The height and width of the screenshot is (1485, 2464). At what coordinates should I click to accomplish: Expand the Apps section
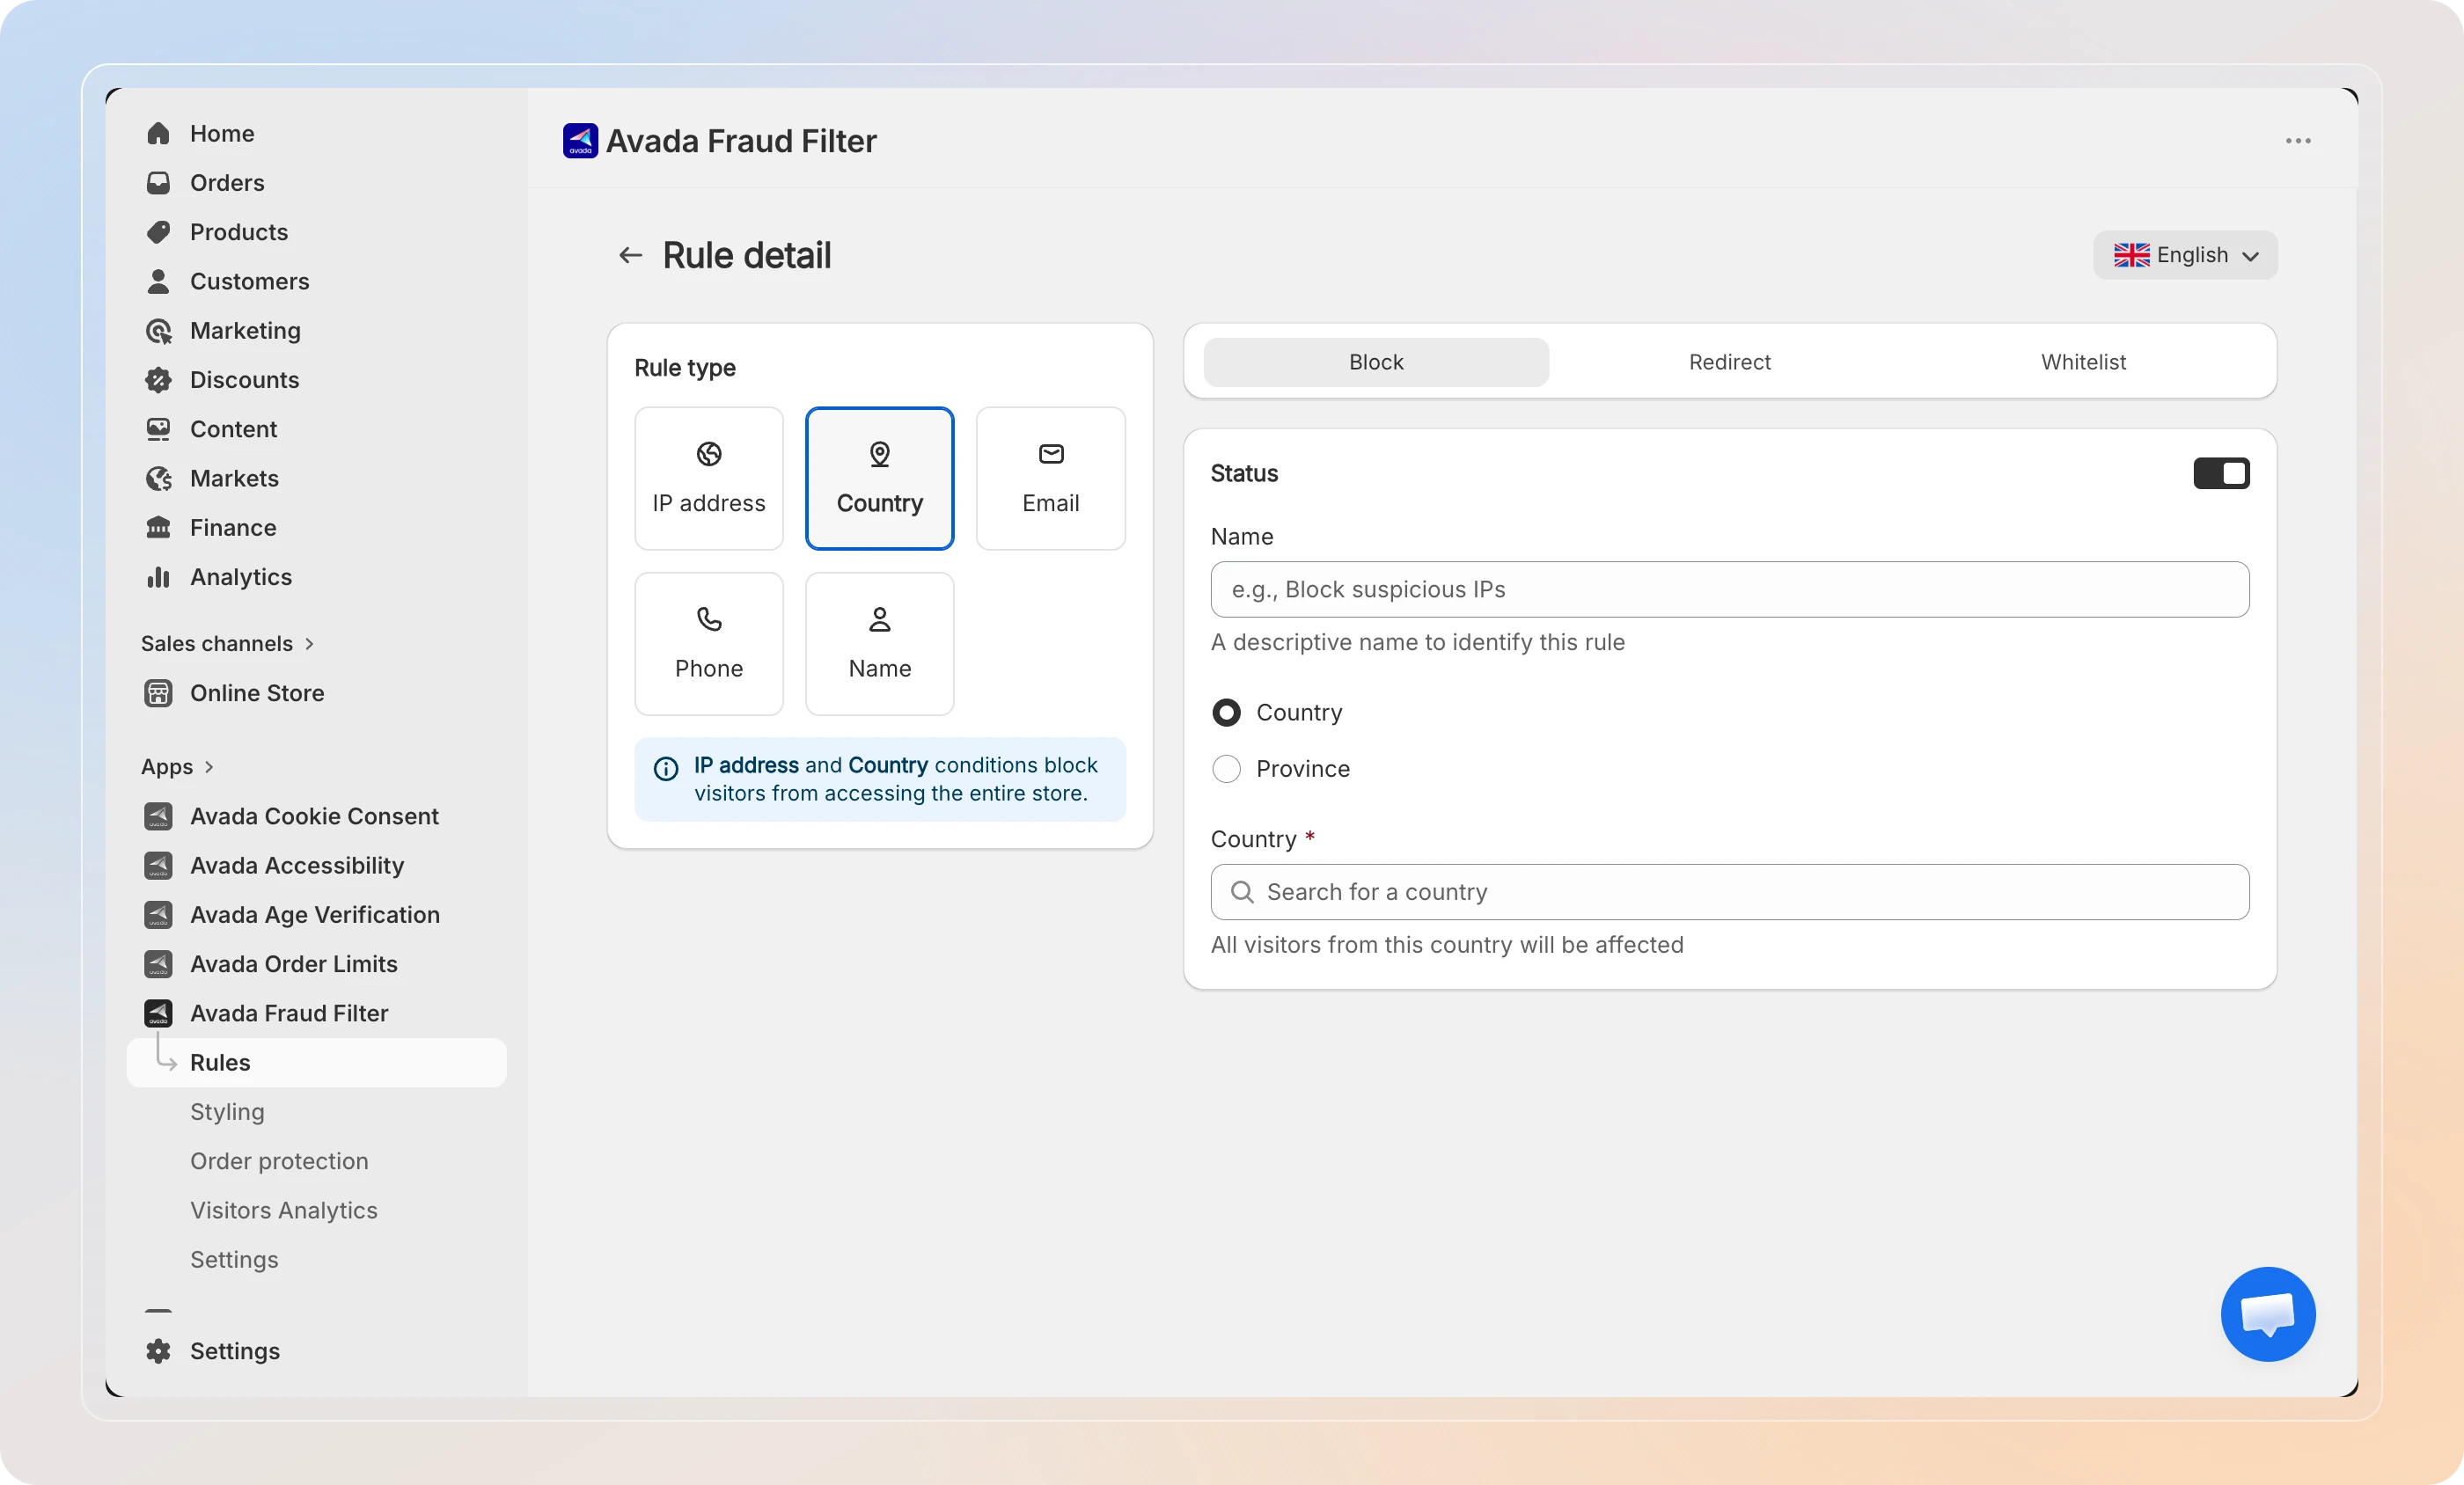[178, 767]
